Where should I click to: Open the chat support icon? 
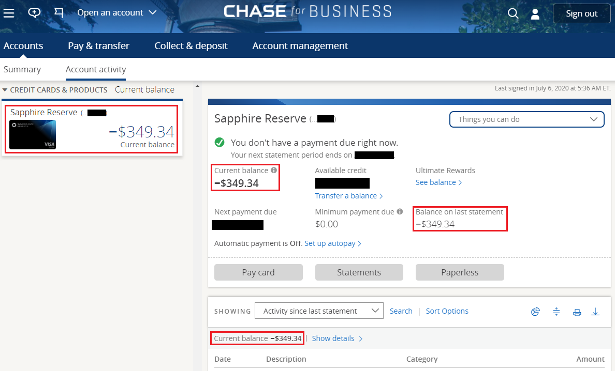tap(34, 13)
